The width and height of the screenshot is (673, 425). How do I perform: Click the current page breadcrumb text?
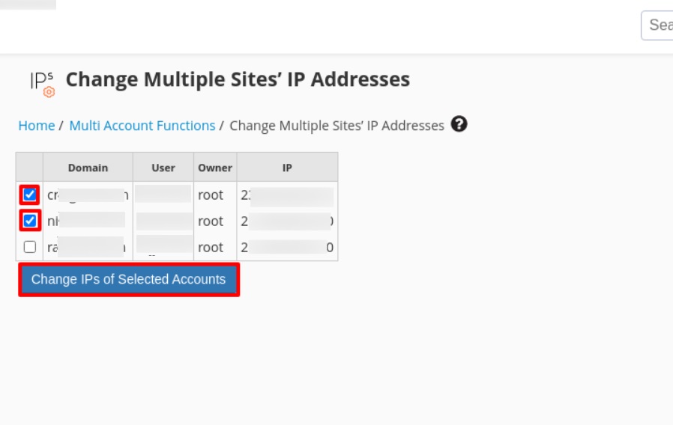tap(336, 126)
